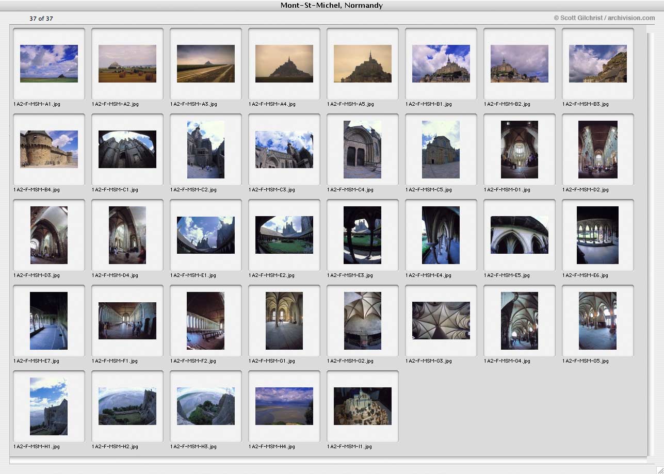Screen dimensions: 664x474
Task: Open the 1A2-F-MSM-E5.jpg arches thumbnail
Action: (x=520, y=235)
